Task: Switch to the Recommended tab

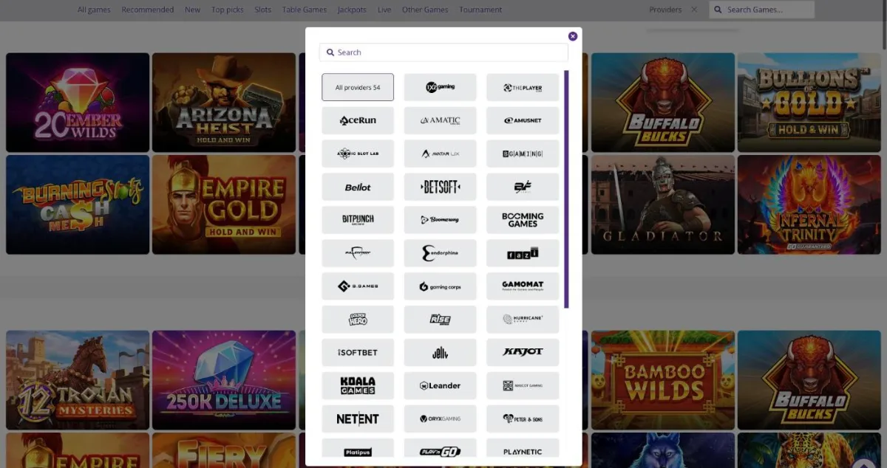Action: tap(148, 10)
